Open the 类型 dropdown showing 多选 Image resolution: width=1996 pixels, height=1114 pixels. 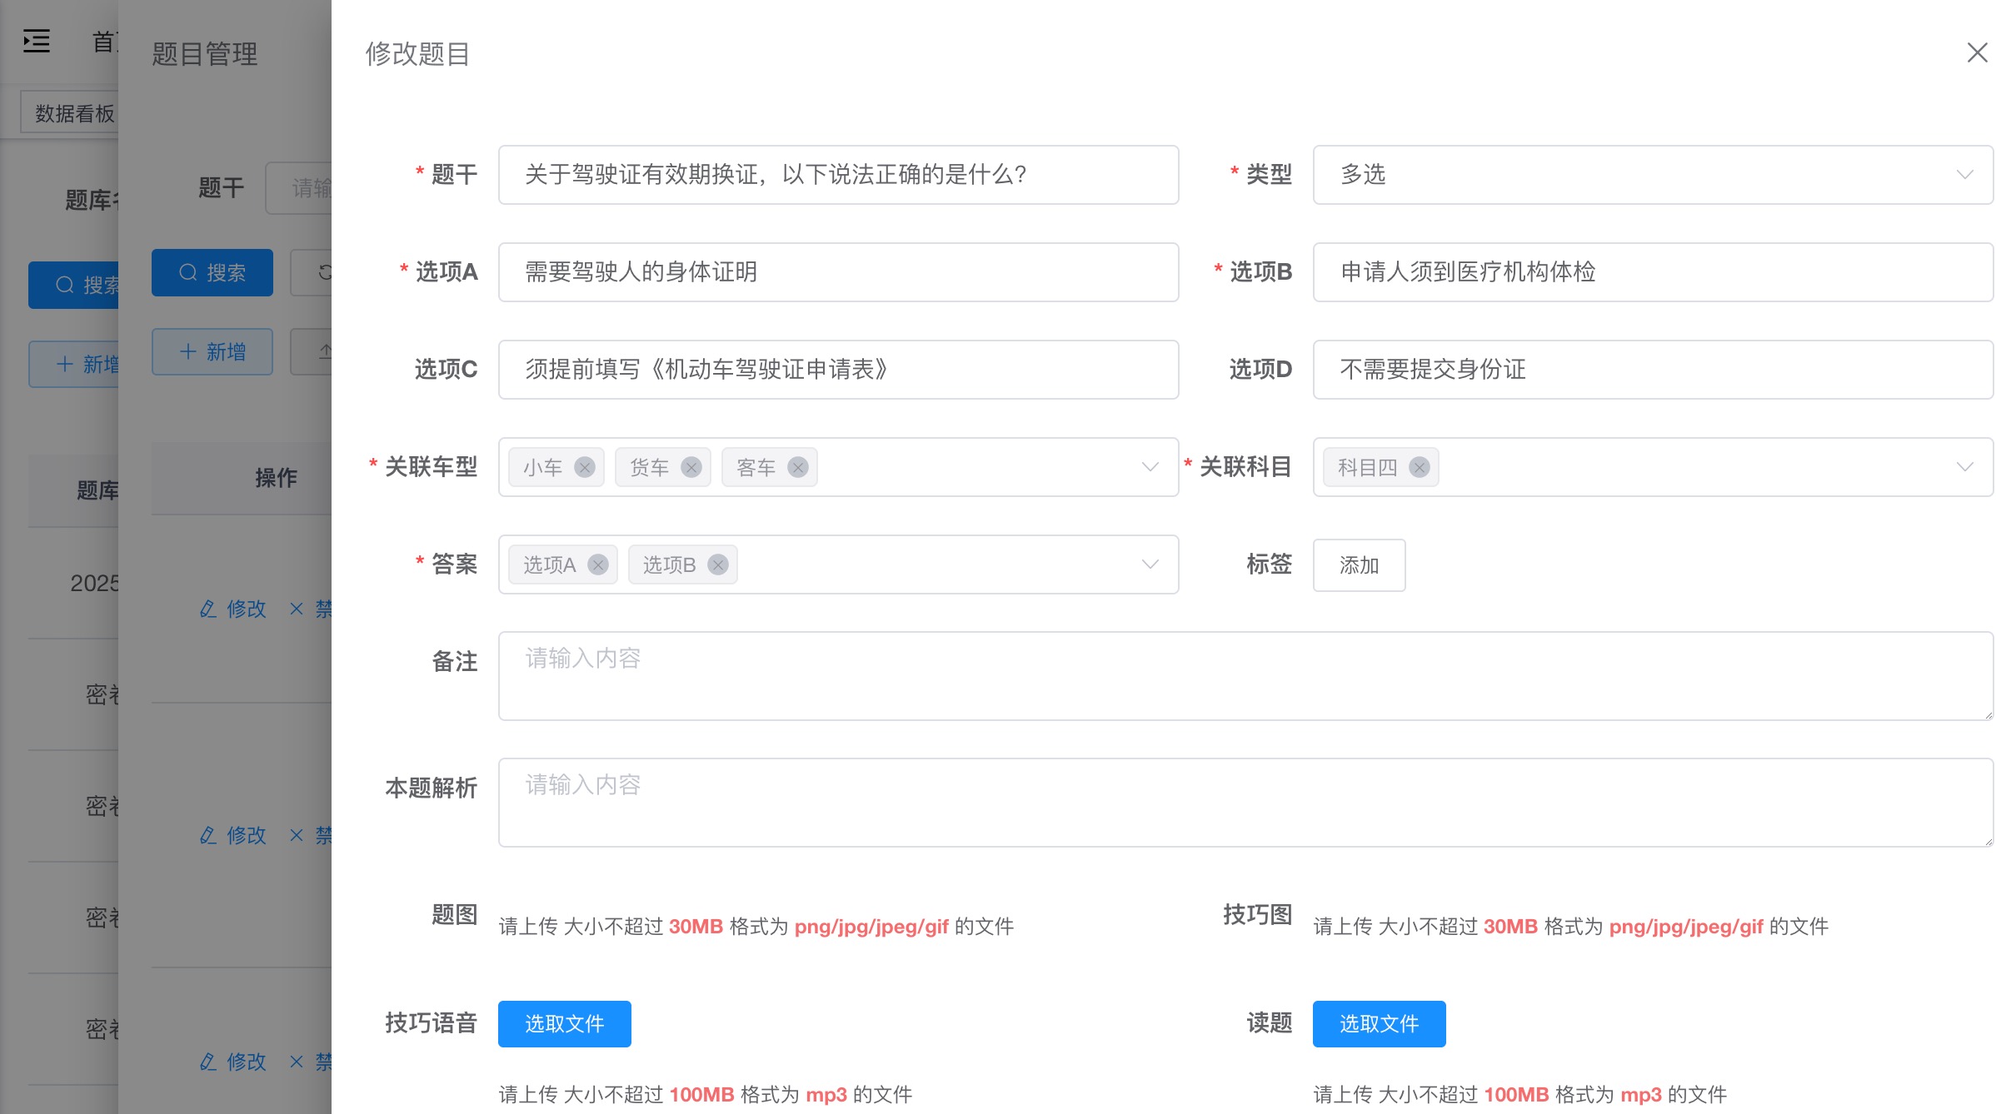pos(1652,175)
